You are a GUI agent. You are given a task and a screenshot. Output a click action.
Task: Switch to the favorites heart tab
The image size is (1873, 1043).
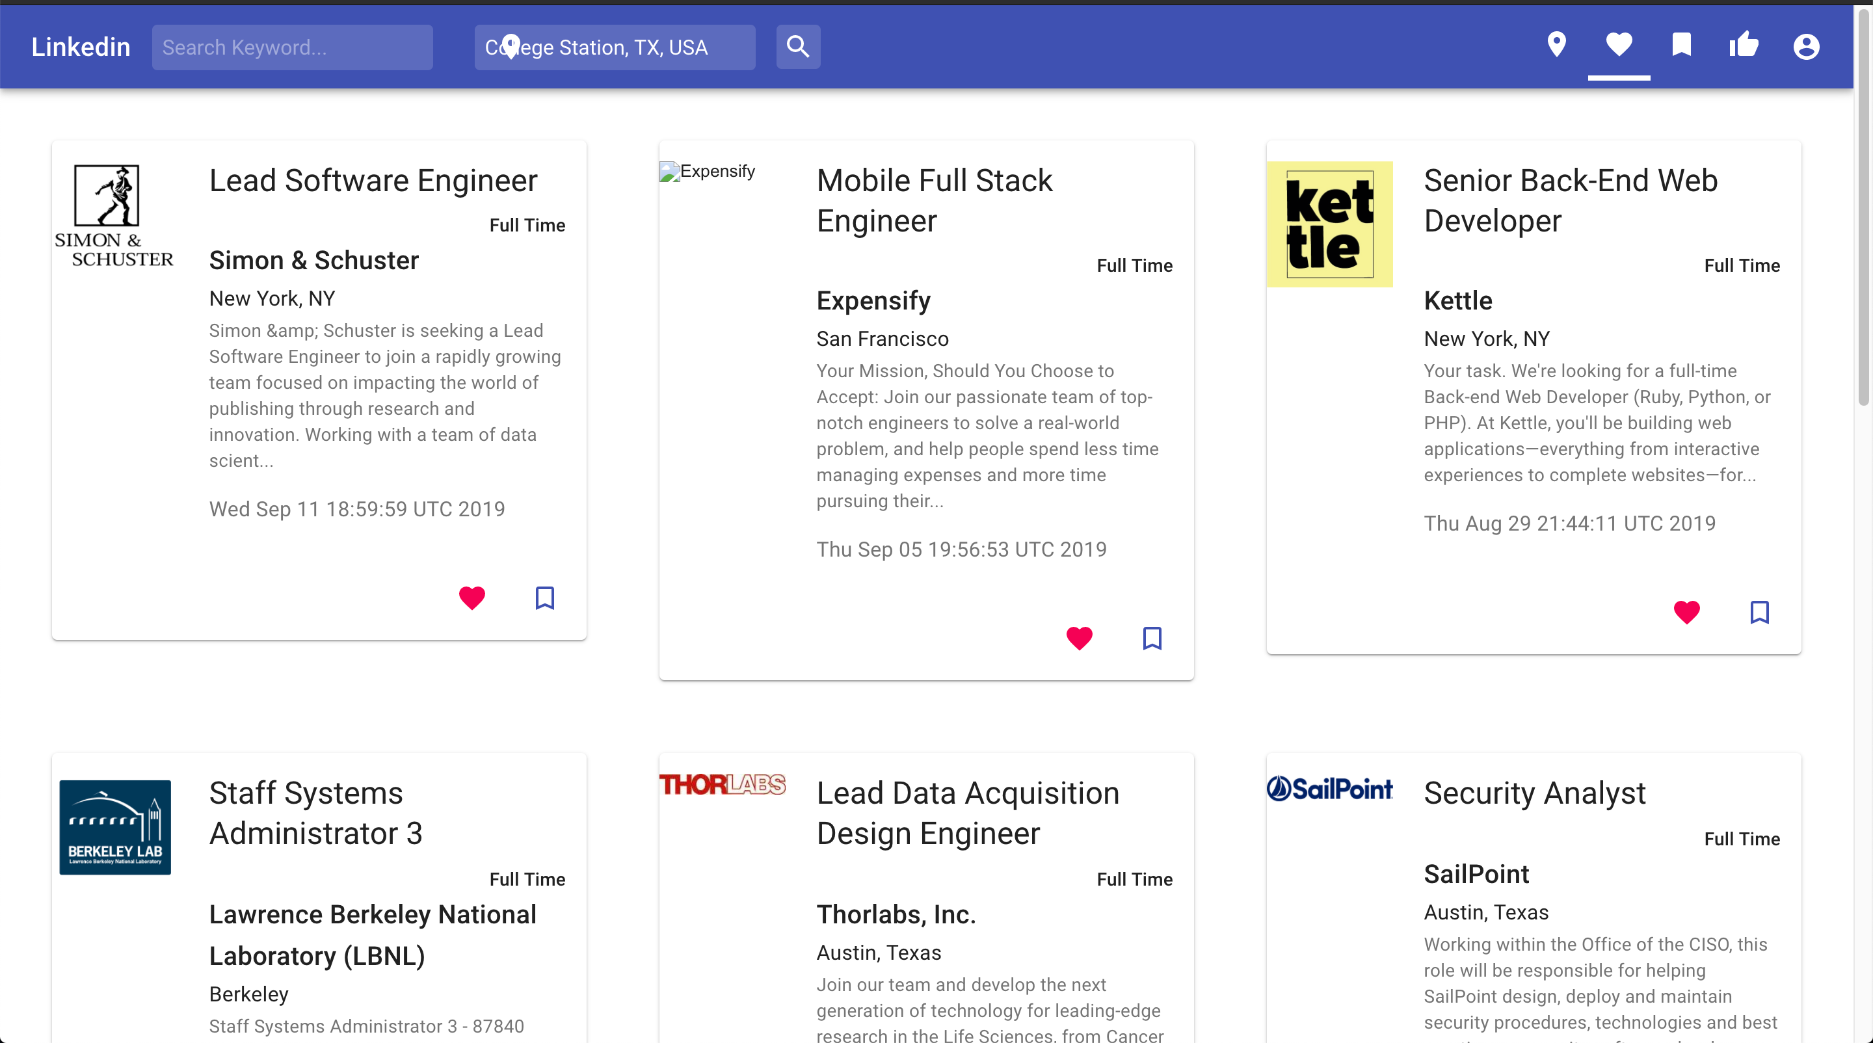point(1619,45)
